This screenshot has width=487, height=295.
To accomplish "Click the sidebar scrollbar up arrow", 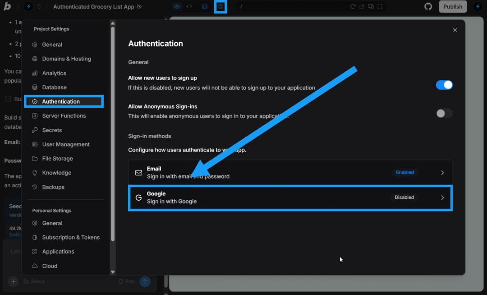I will pos(113,23).
